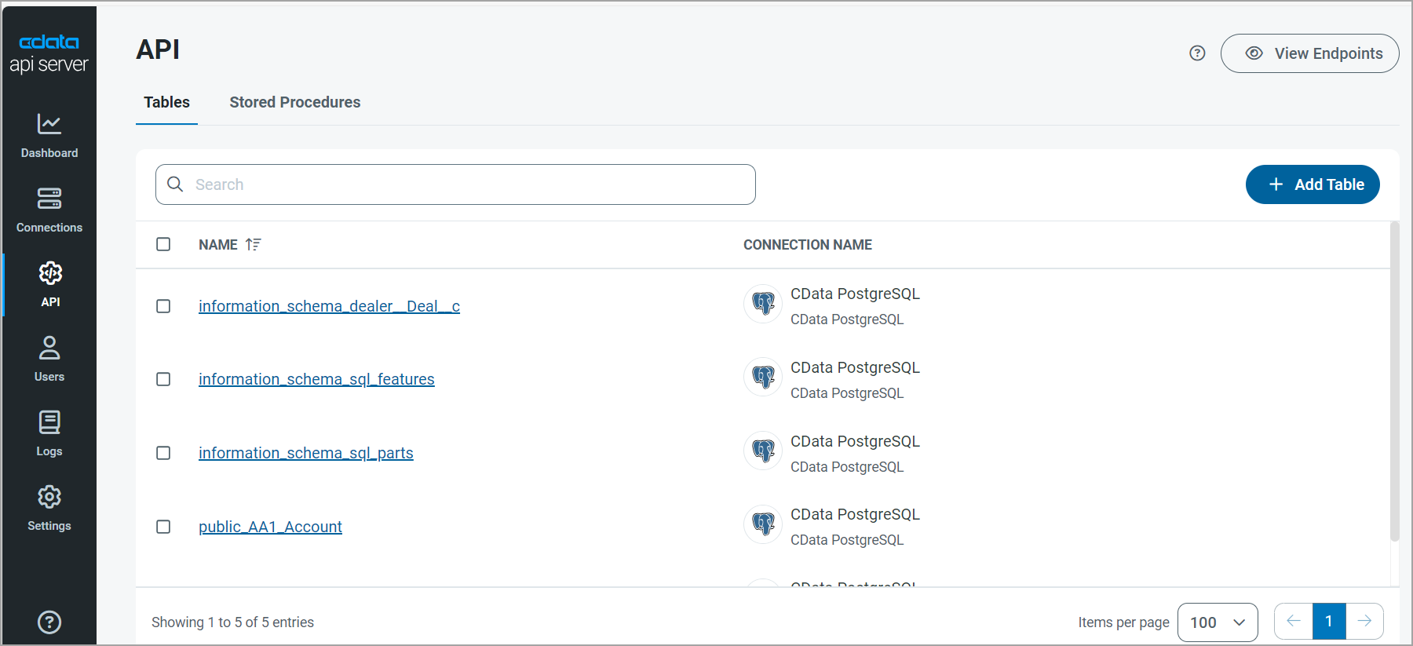Viewport: 1413px width, 646px height.
Task: Check the information_schema_sql_features row checkbox
Action: 163,379
